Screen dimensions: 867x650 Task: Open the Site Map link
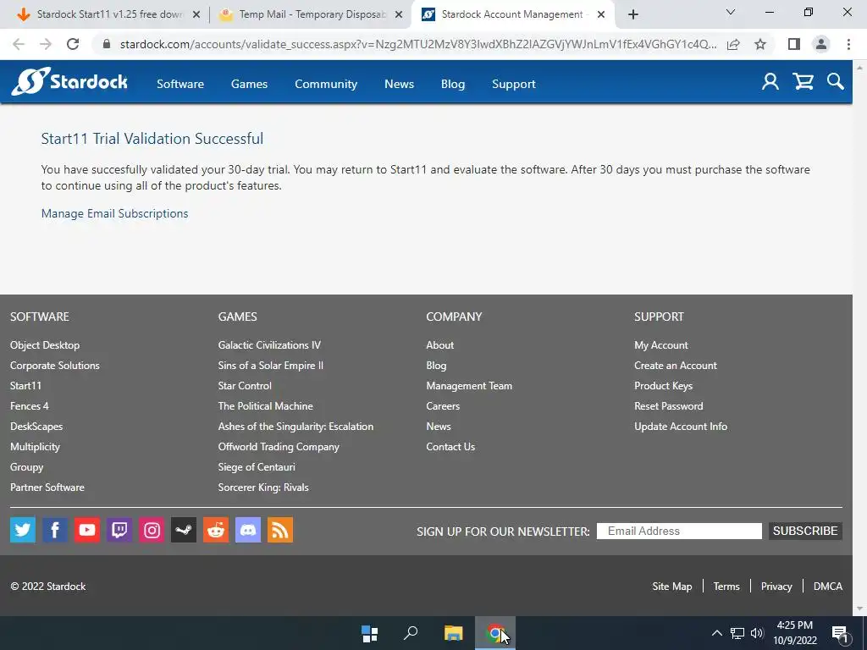click(671, 587)
